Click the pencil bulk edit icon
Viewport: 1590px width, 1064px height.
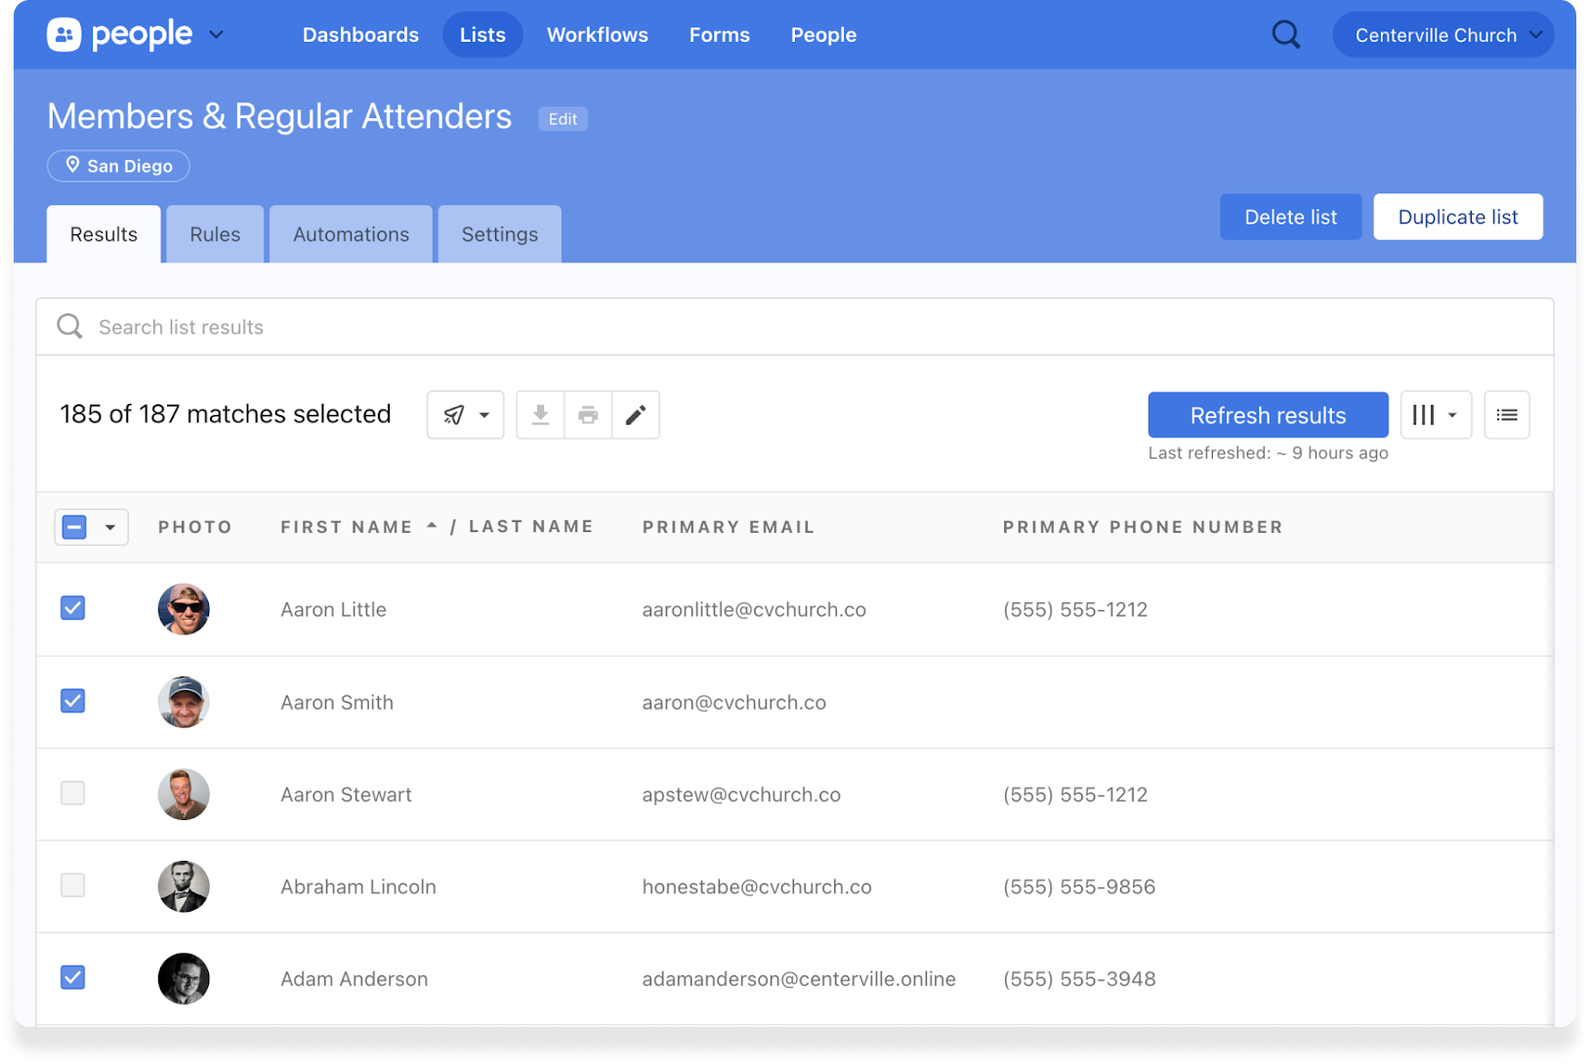(x=636, y=415)
